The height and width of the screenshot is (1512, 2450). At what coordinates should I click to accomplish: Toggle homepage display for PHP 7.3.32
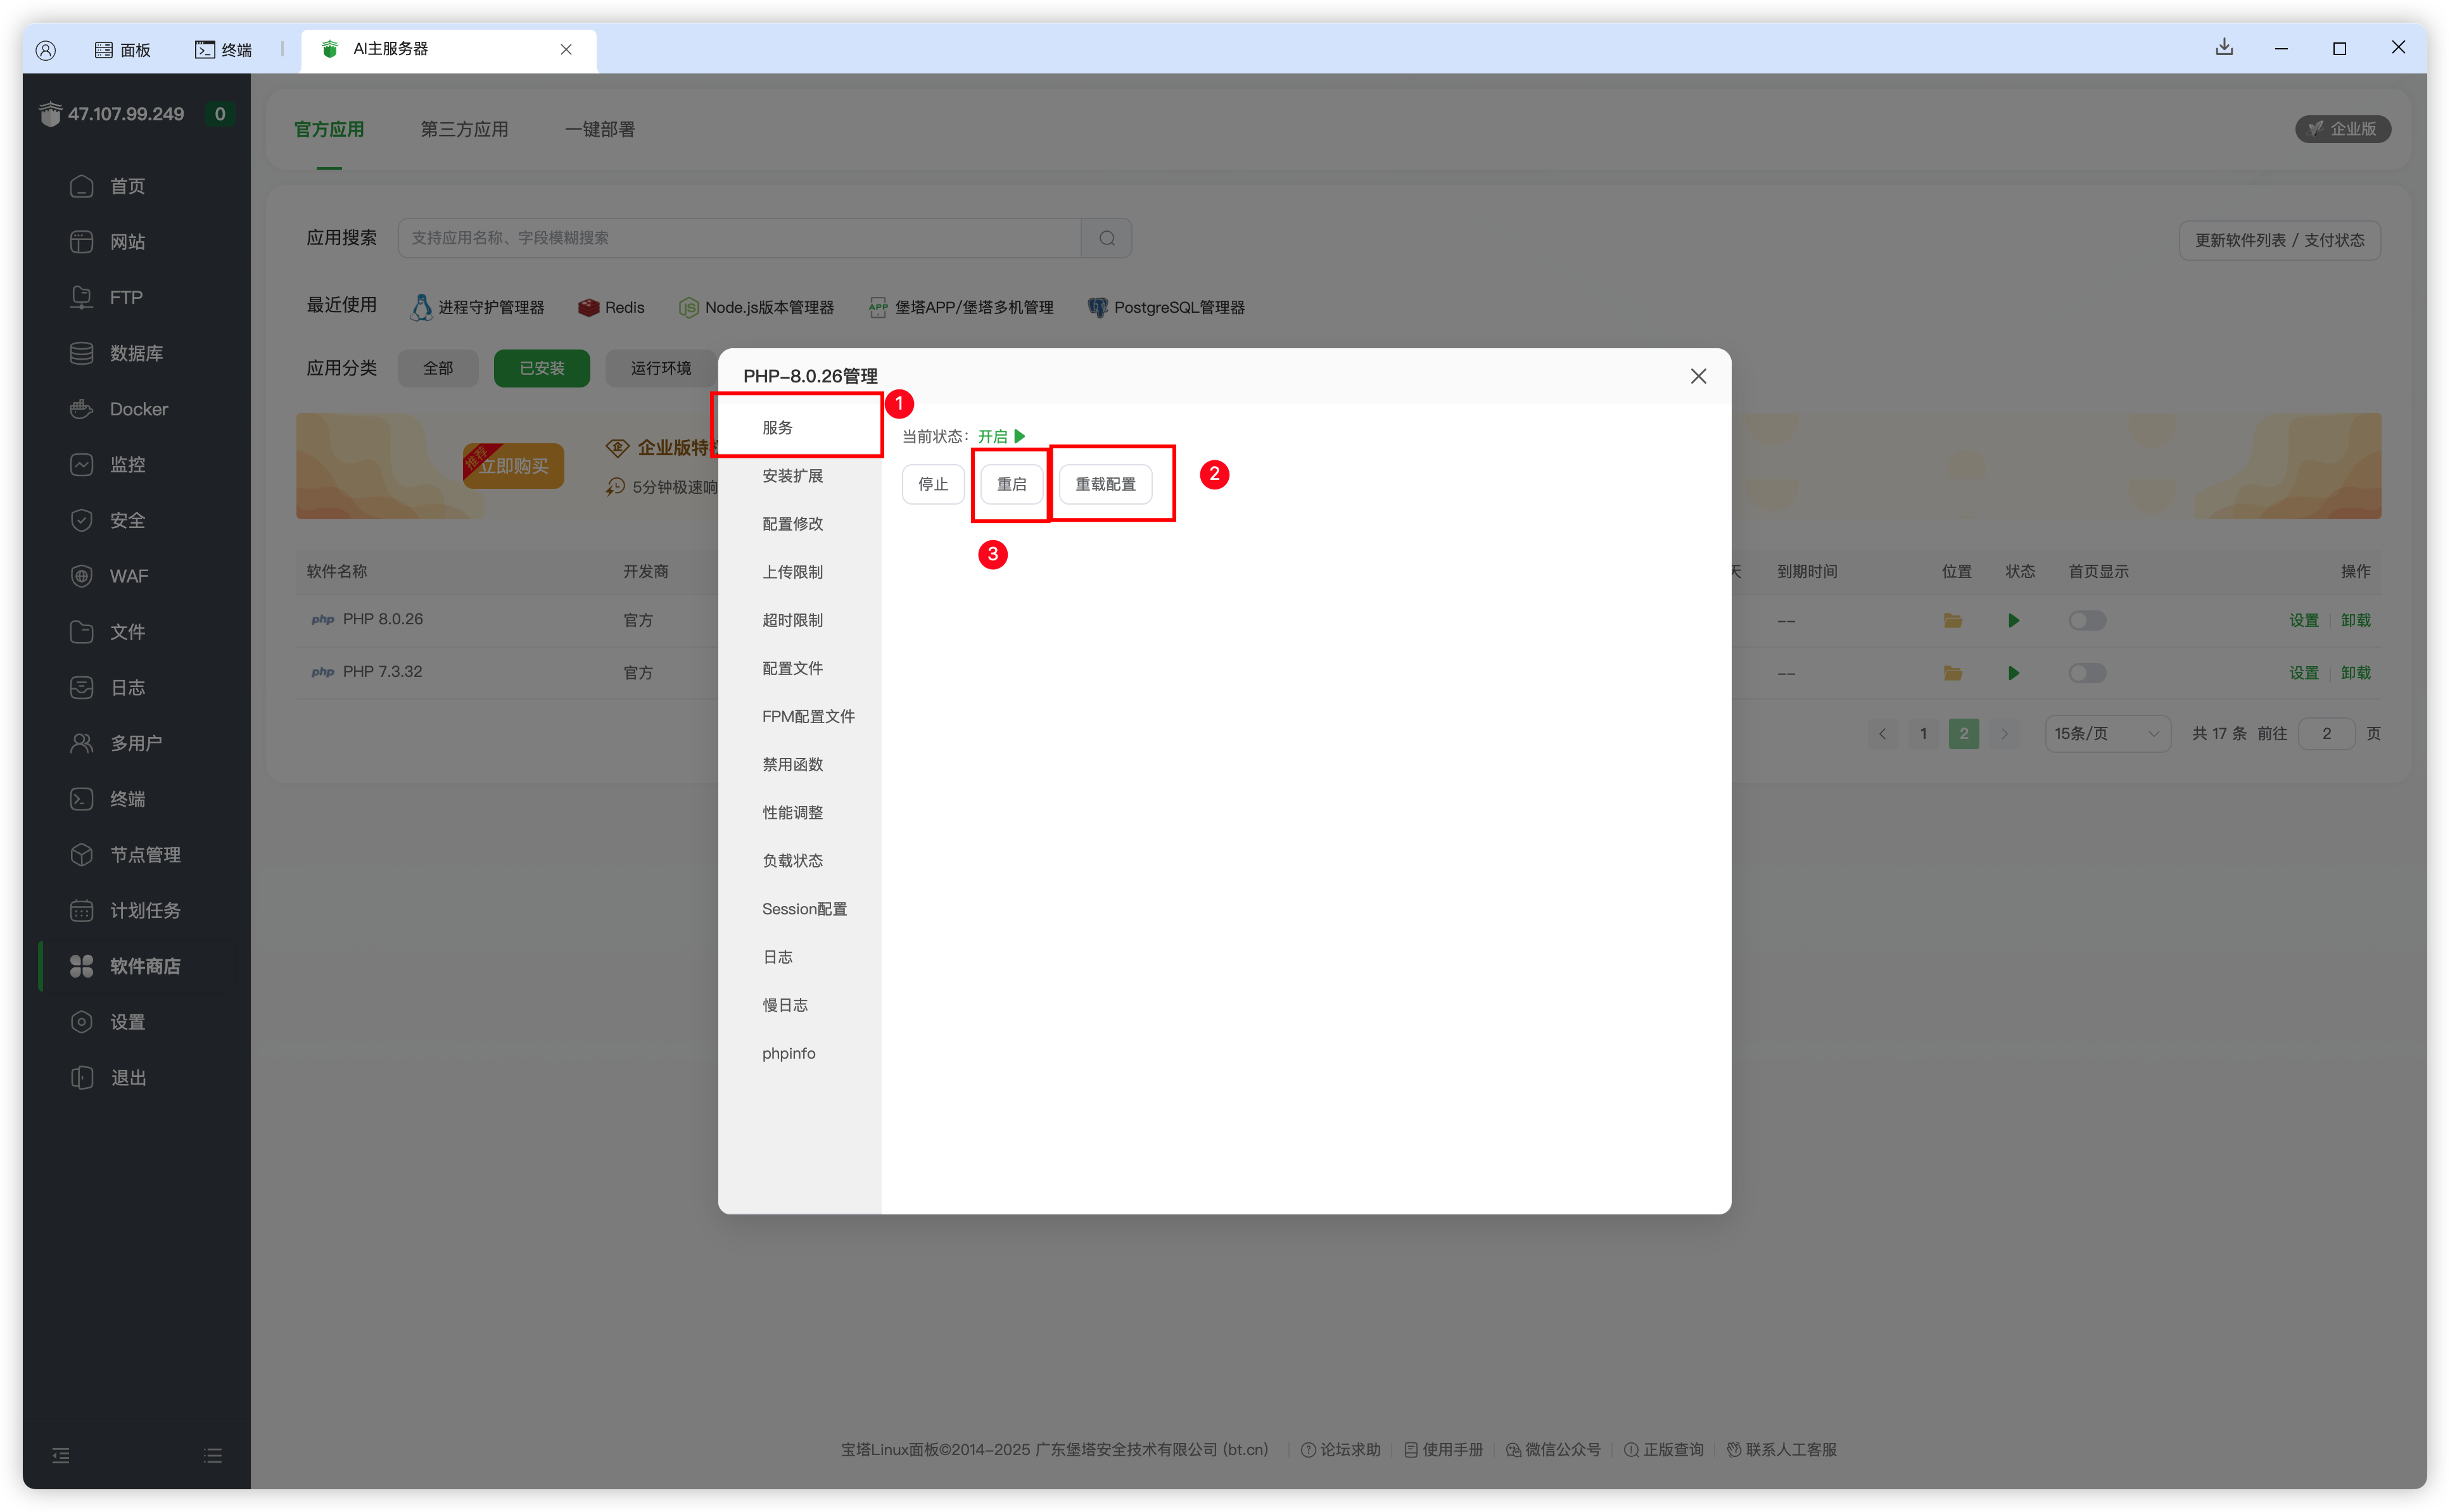[x=2087, y=673]
